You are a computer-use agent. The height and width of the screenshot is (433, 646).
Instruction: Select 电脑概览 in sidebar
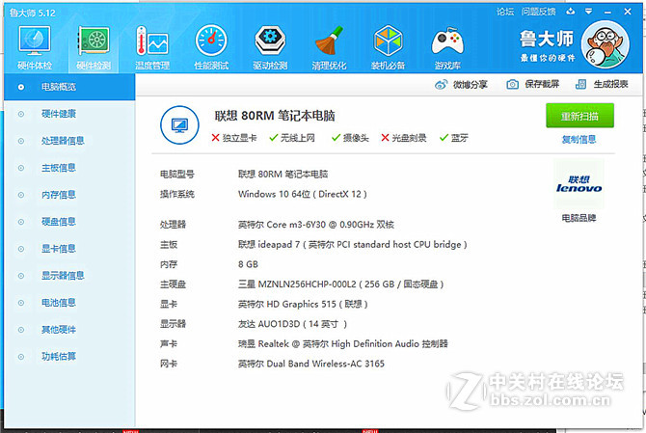click(69, 87)
